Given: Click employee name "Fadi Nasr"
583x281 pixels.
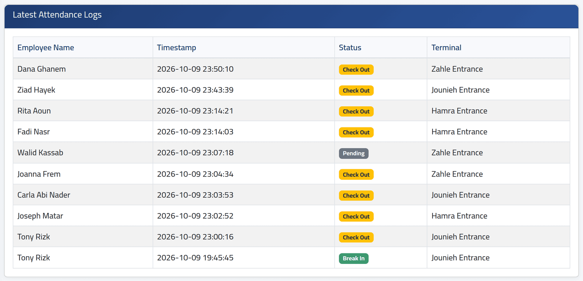Looking at the screenshot, I should point(34,132).
